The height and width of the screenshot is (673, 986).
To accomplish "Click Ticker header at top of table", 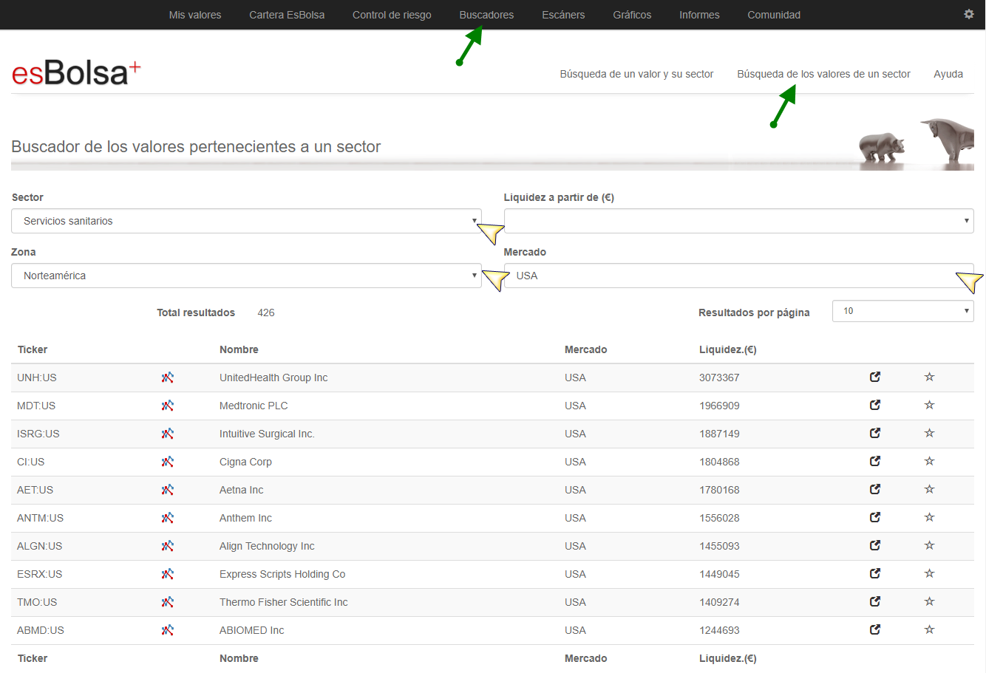I will [33, 349].
